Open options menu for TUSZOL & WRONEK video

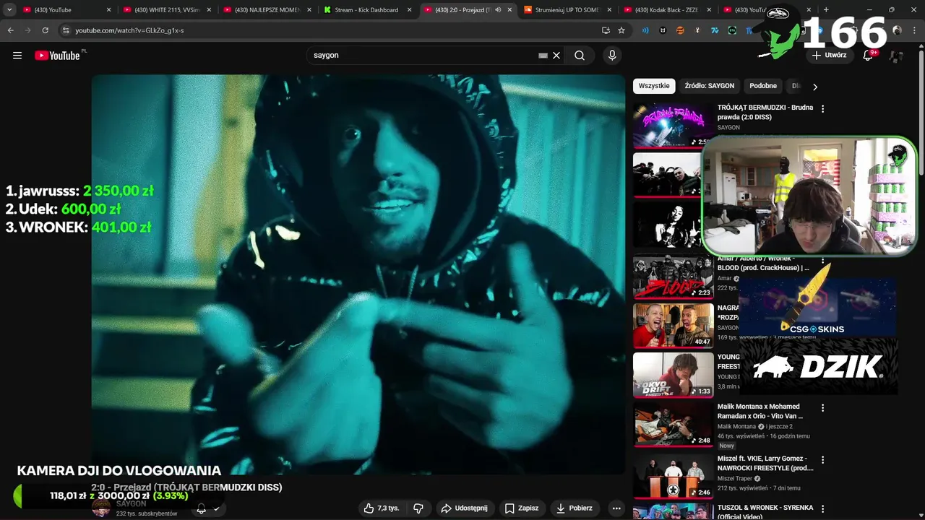point(822,509)
